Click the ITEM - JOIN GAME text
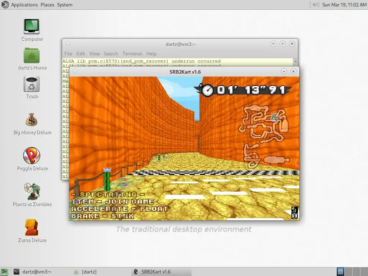 112,202
